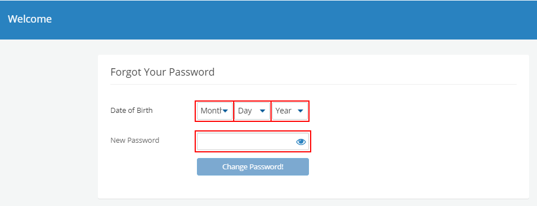Image resolution: width=537 pixels, height=206 pixels.
Task: Click the white form card background
Action: [x=411, y=143]
